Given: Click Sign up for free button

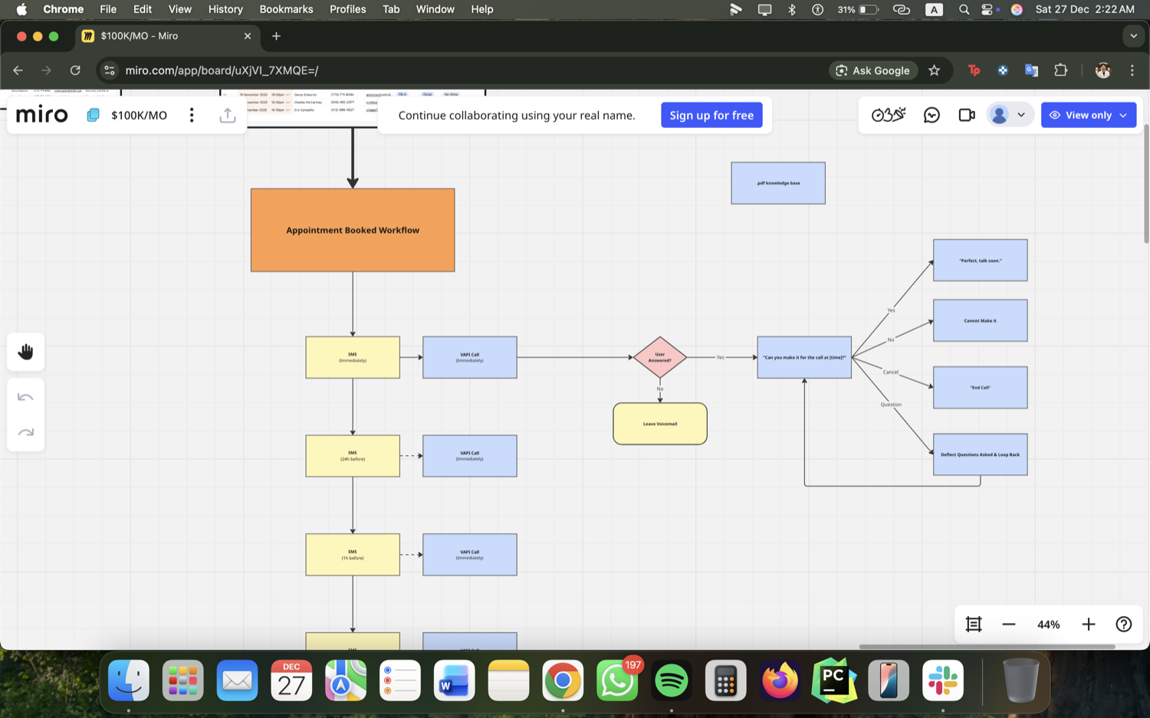Looking at the screenshot, I should click(x=711, y=115).
